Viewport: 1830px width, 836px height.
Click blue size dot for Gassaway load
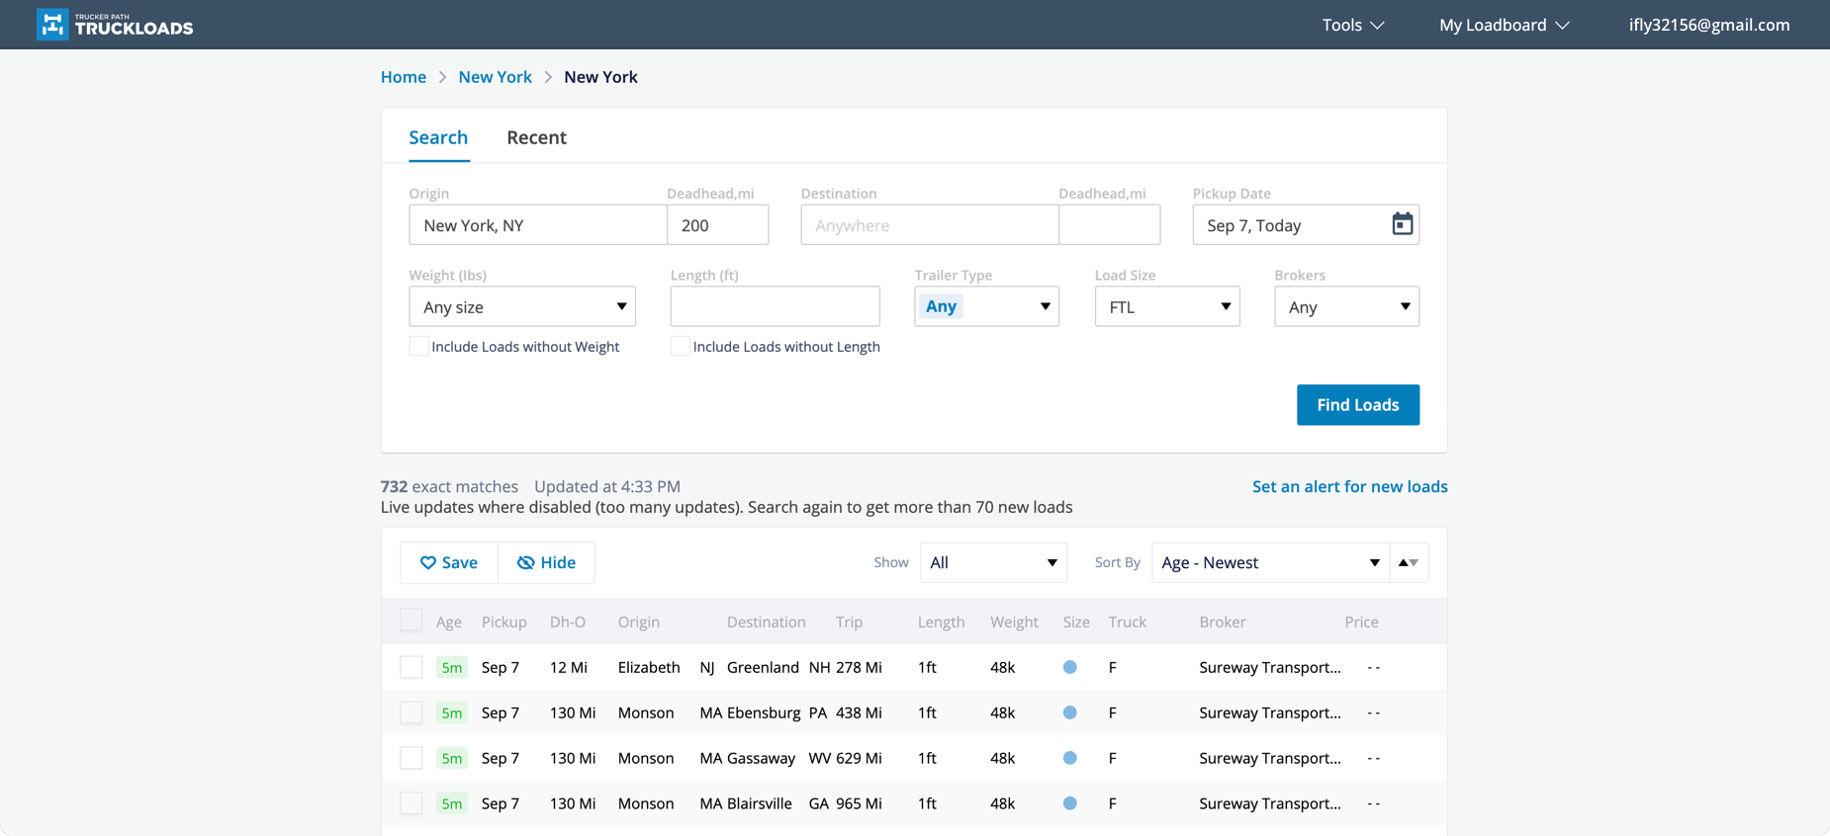pyautogui.click(x=1069, y=758)
